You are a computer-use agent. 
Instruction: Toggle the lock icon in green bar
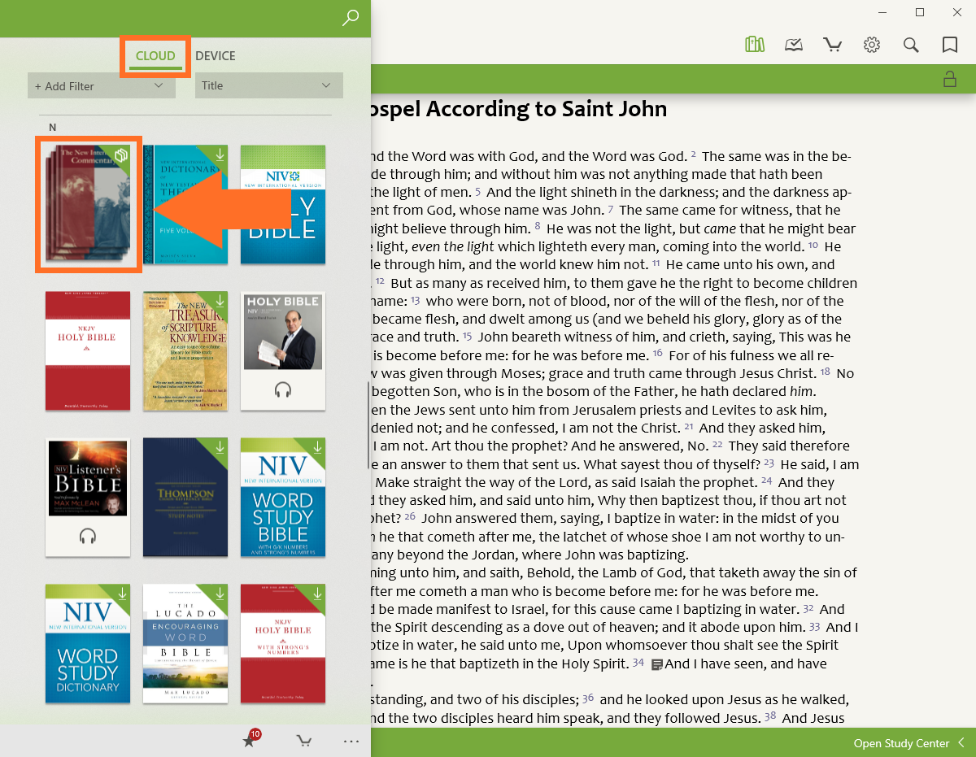click(x=949, y=79)
